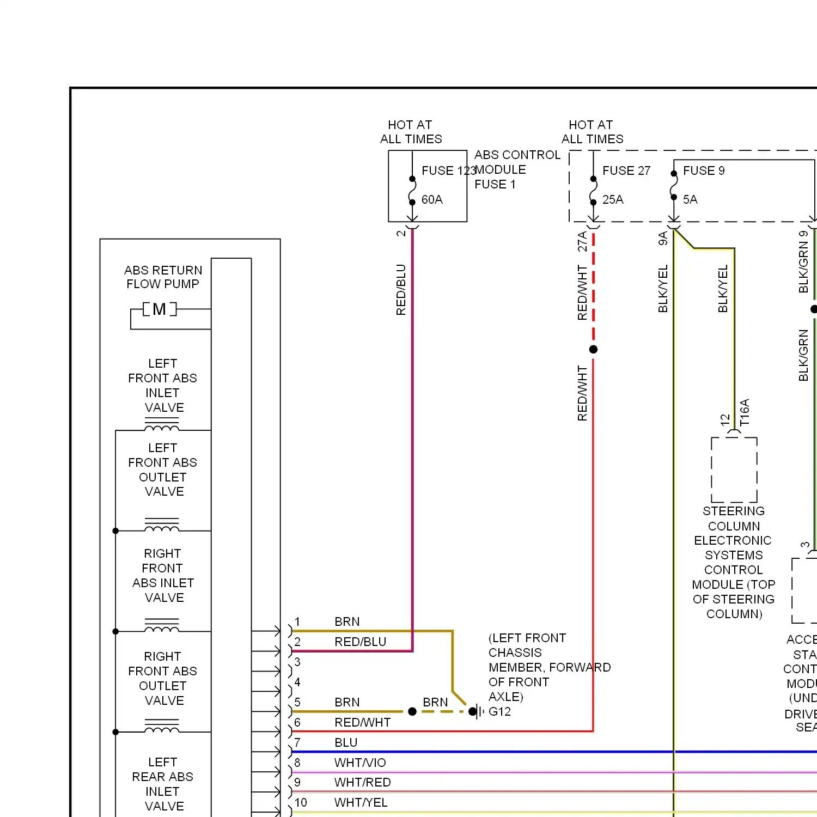The height and width of the screenshot is (817, 817).
Task: Click the dashed box above STEERING COLUMN module
Action: [x=734, y=470]
